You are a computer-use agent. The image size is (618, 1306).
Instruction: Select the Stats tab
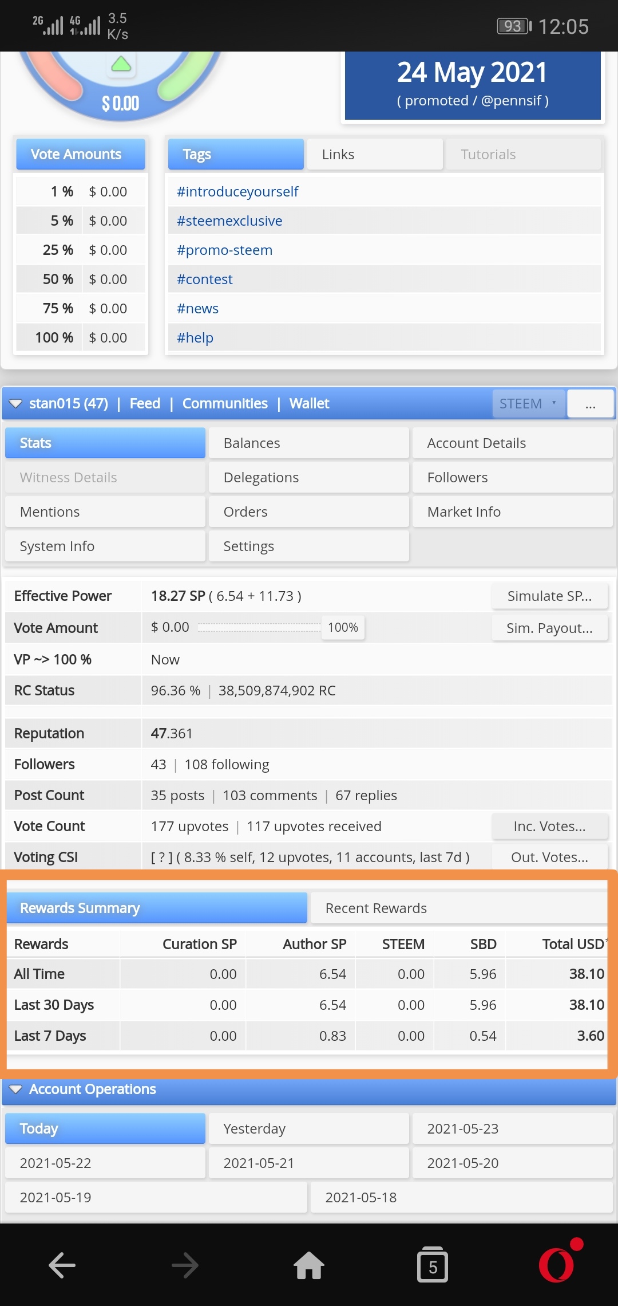pos(105,443)
